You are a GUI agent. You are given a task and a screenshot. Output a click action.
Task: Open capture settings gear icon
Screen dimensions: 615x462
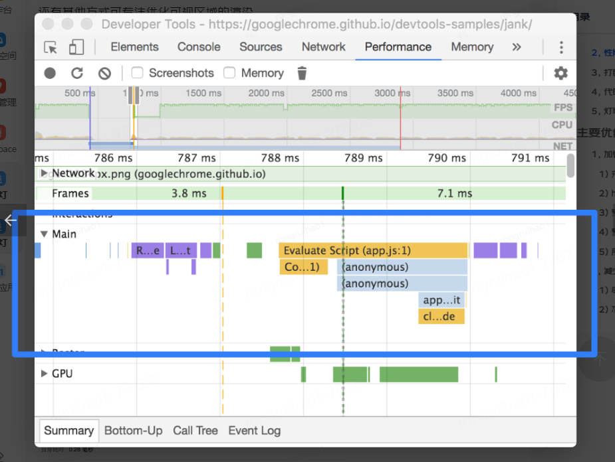tap(560, 73)
